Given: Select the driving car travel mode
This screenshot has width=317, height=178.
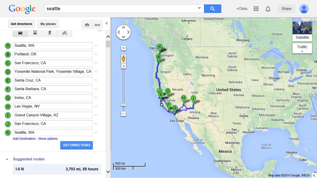Looking at the screenshot, I should 20,33.
